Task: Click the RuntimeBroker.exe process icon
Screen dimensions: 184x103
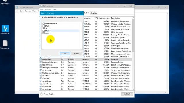Action: (41, 62)
